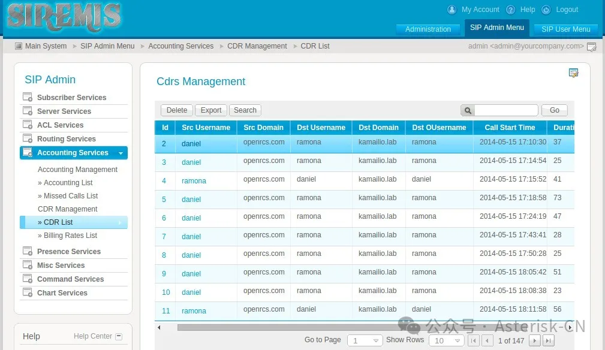Open the My Account link
This screenshot has height=350, width=605.
coord(480,10)
